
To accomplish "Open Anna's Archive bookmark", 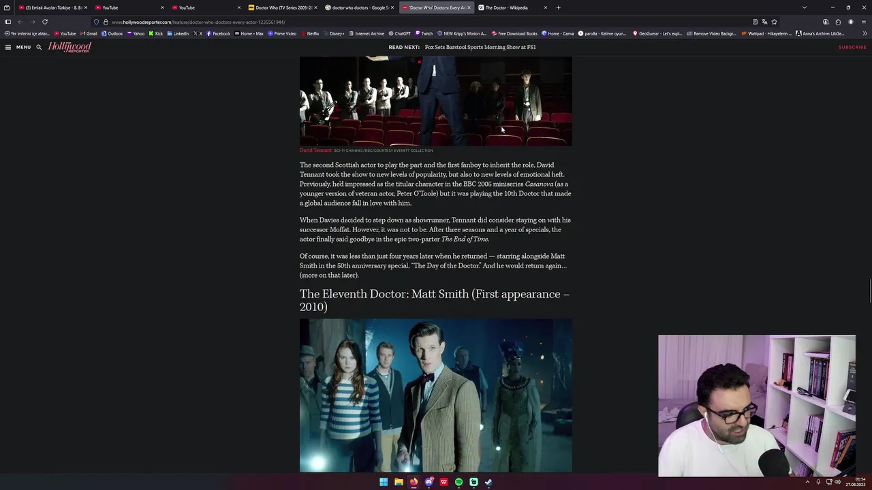I will coord(821,33).
